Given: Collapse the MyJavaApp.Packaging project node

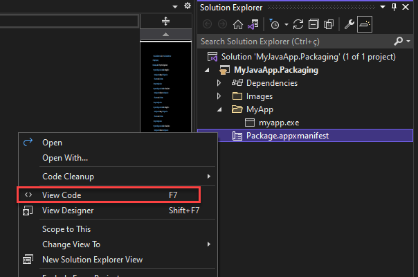Looking at the screenshot, I should click(207, 70).
